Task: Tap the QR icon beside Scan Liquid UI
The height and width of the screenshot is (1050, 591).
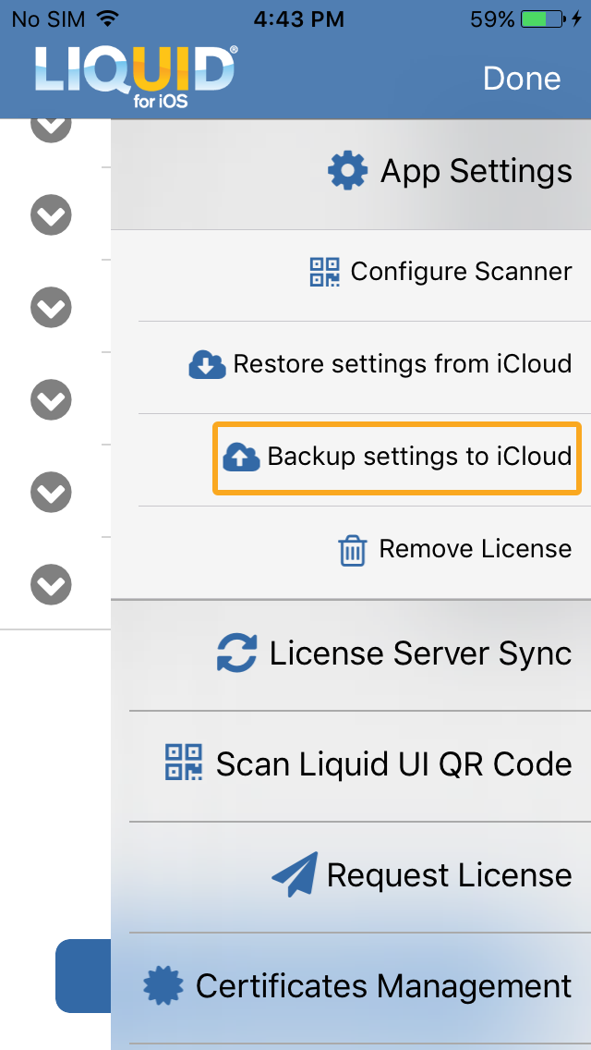Action: [184, 762]
